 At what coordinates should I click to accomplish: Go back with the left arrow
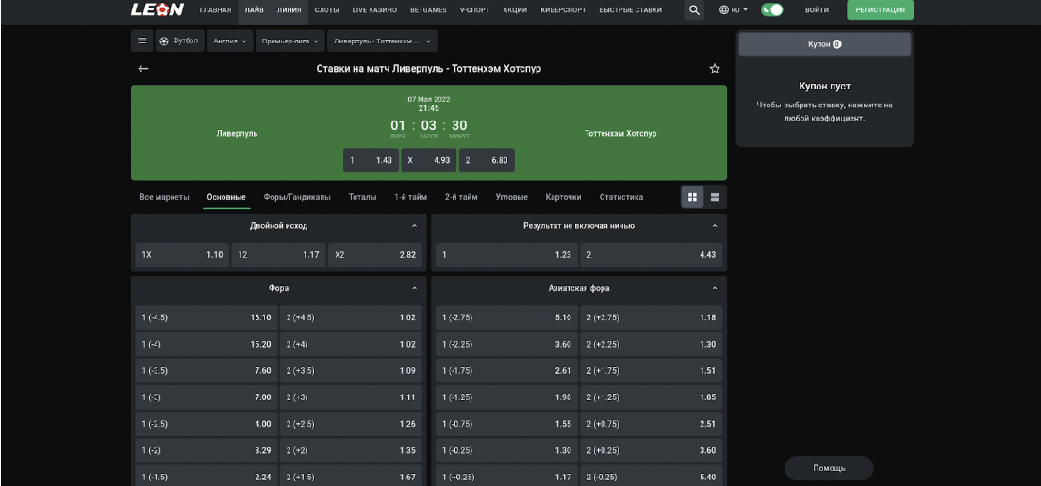(142, 69)
